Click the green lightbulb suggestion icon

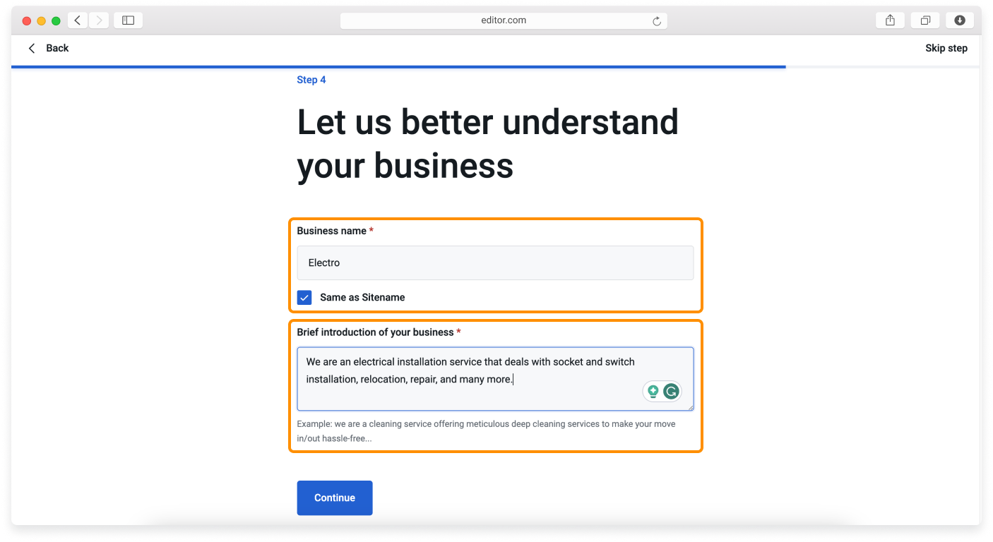point(653,391)
